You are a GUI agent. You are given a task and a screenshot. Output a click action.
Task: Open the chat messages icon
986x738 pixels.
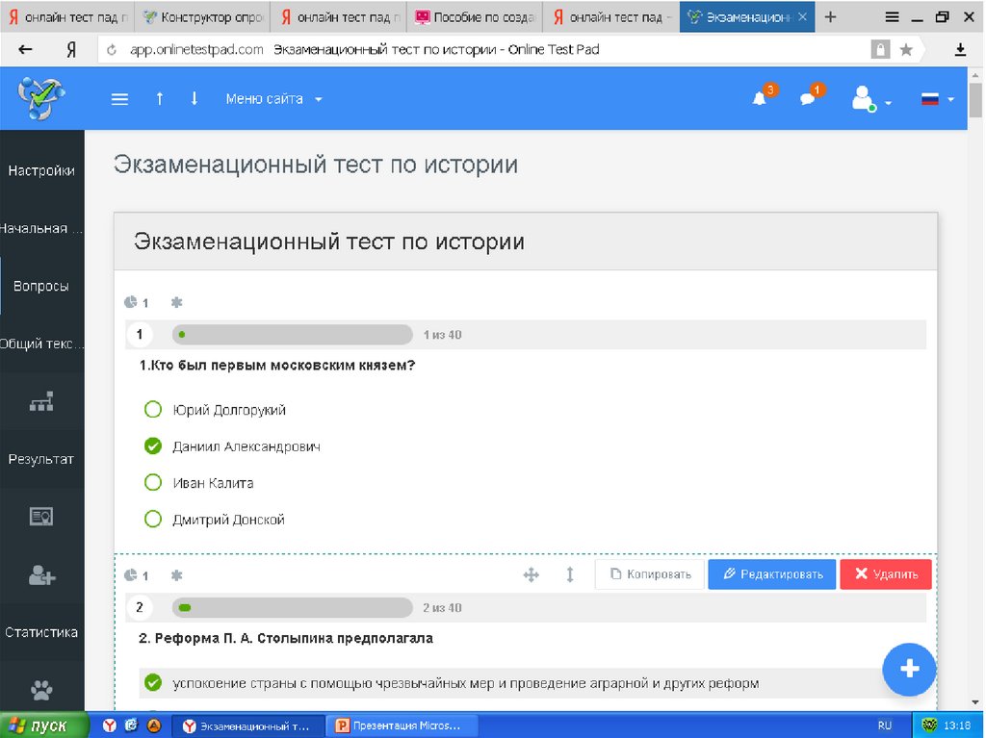pos(808,98)
